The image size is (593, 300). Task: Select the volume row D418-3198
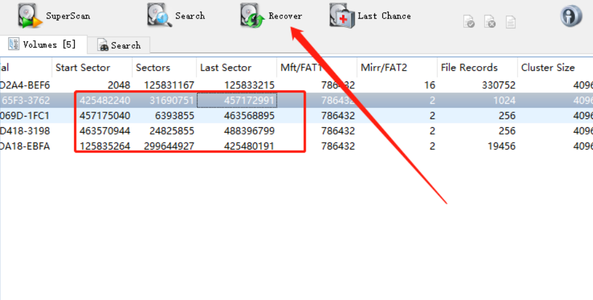click(x=296, y=131)
